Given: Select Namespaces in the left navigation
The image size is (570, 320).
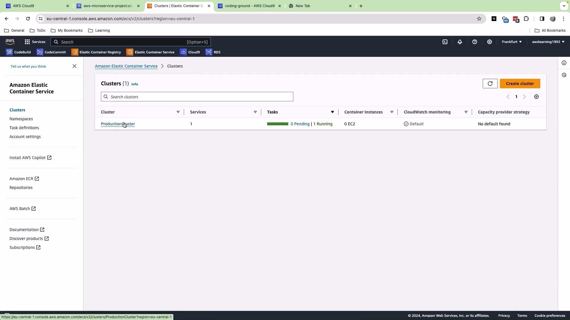Looking at the screenshot, I should tap(21, 119).
